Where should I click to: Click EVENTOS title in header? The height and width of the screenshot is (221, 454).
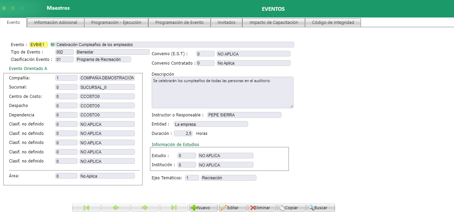[x=273, y=9]
